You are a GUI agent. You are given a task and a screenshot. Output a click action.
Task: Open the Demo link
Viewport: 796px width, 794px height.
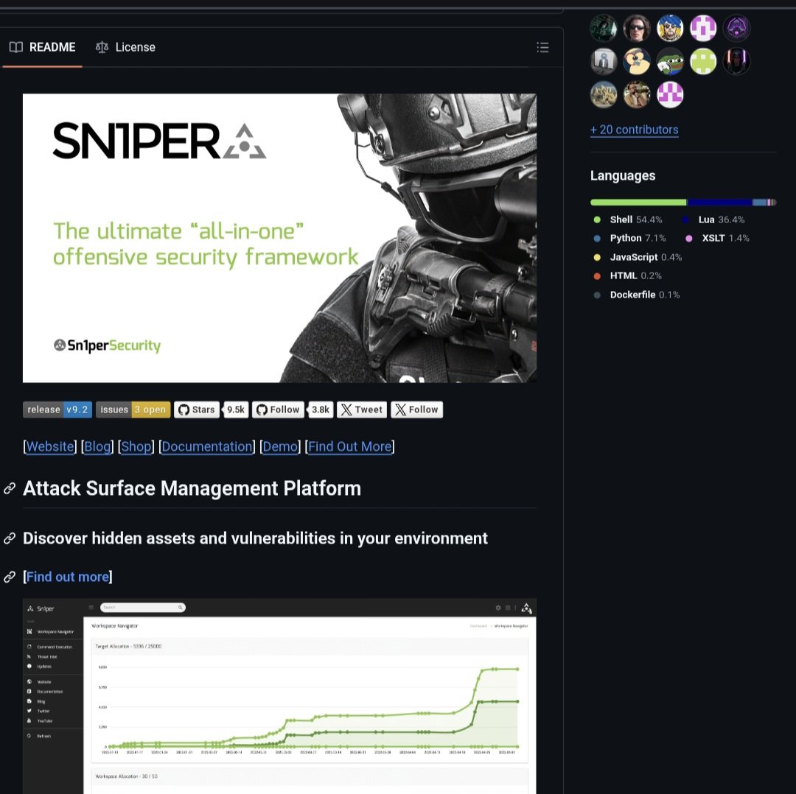(280, 446)
